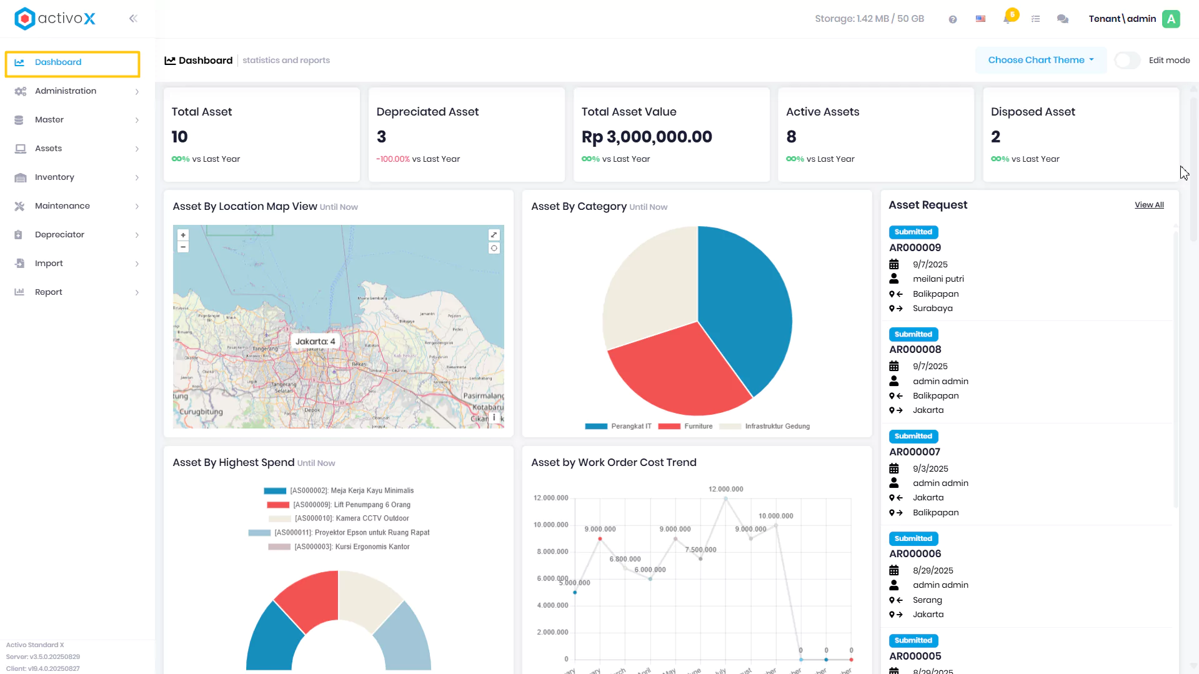Open the Choose Chart Theme dropdown
Viewport: 1199px width, 674px height.
click(x=1041, y=61)
